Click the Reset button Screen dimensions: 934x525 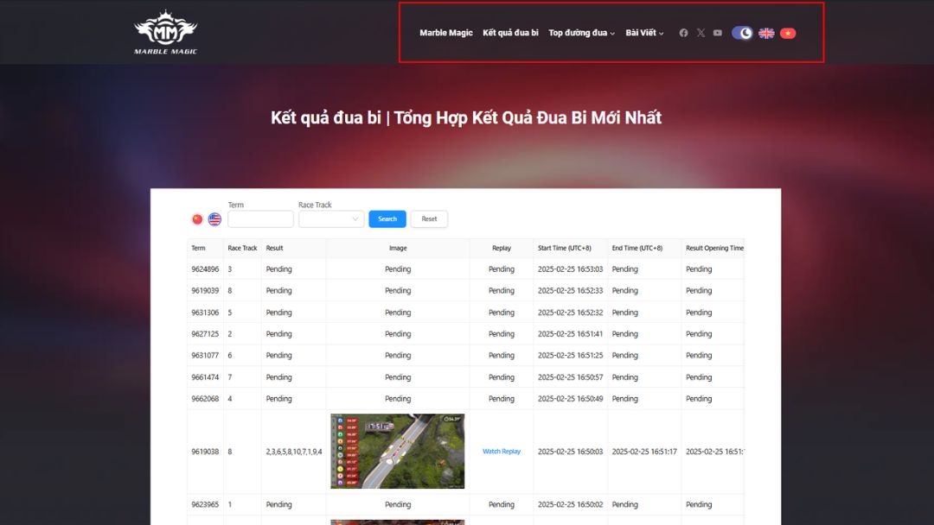click(429, 218)
